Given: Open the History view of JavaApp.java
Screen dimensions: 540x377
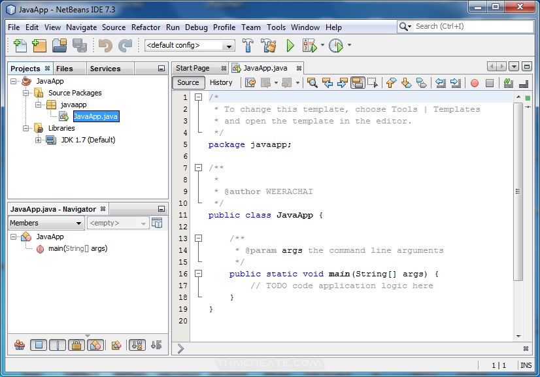Looking at the screenshot, I should pyautogui.click(x=222, y=82).
